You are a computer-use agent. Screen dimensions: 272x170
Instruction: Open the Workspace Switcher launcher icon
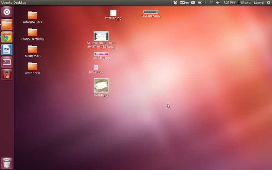pyautogui.click(x=7, y=62)
